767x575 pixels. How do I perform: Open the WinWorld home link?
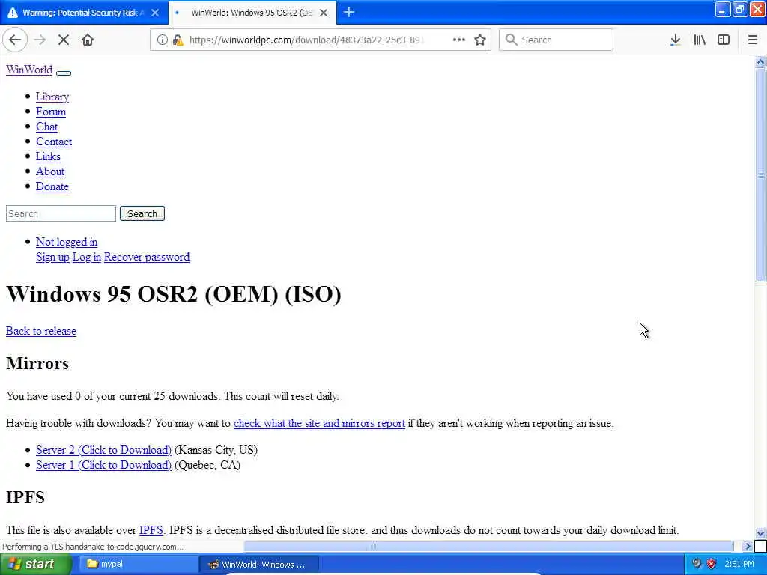pyautogui.click(x=29, y=70)
